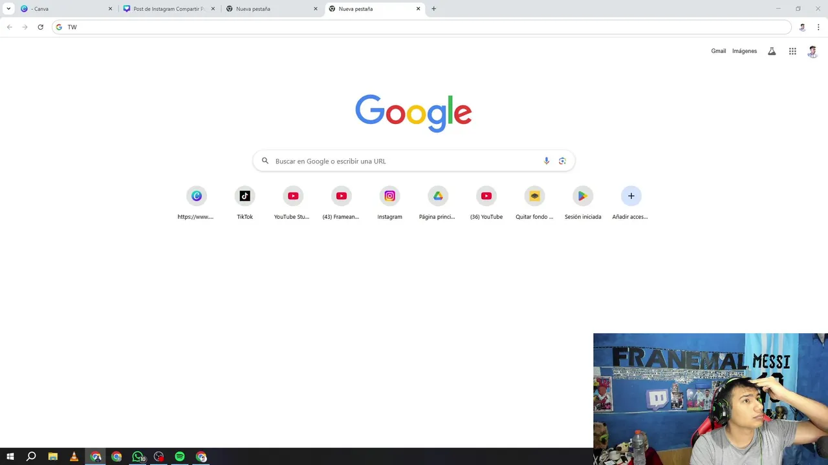Open Google account avatar on page
This screenshot has width=828, height=465.
(x=812, y=52)
